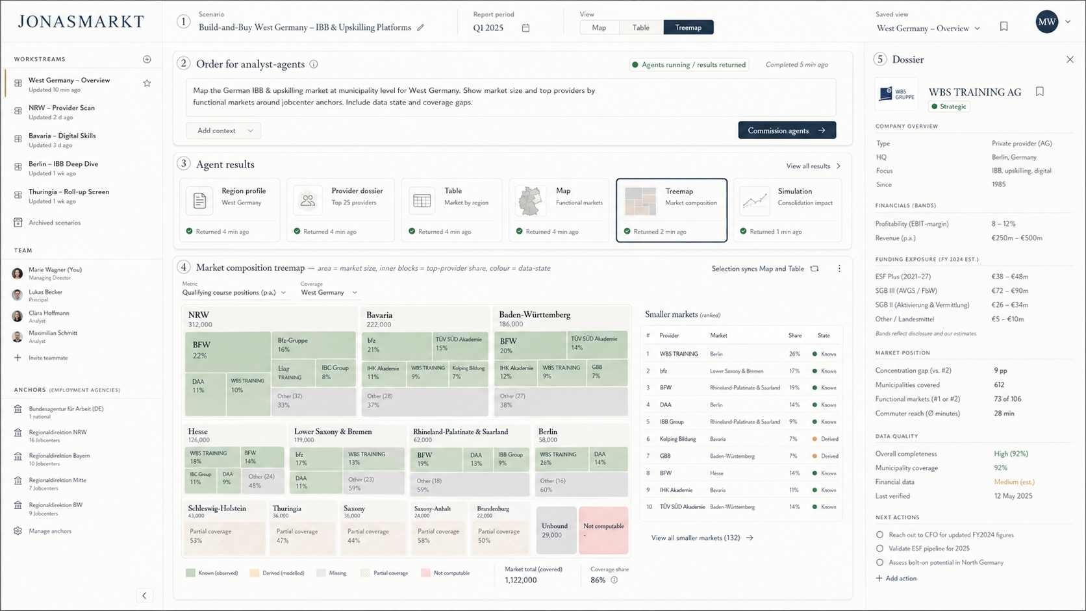The image size is (1086, 611).
Task: Collapse sidebar with chevron button
Action: click(144, 595)
